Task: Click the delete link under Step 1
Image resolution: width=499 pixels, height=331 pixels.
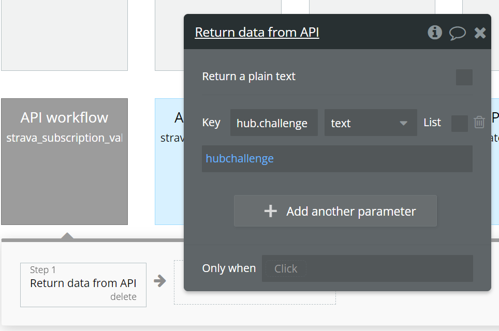Action: [123, 297]
